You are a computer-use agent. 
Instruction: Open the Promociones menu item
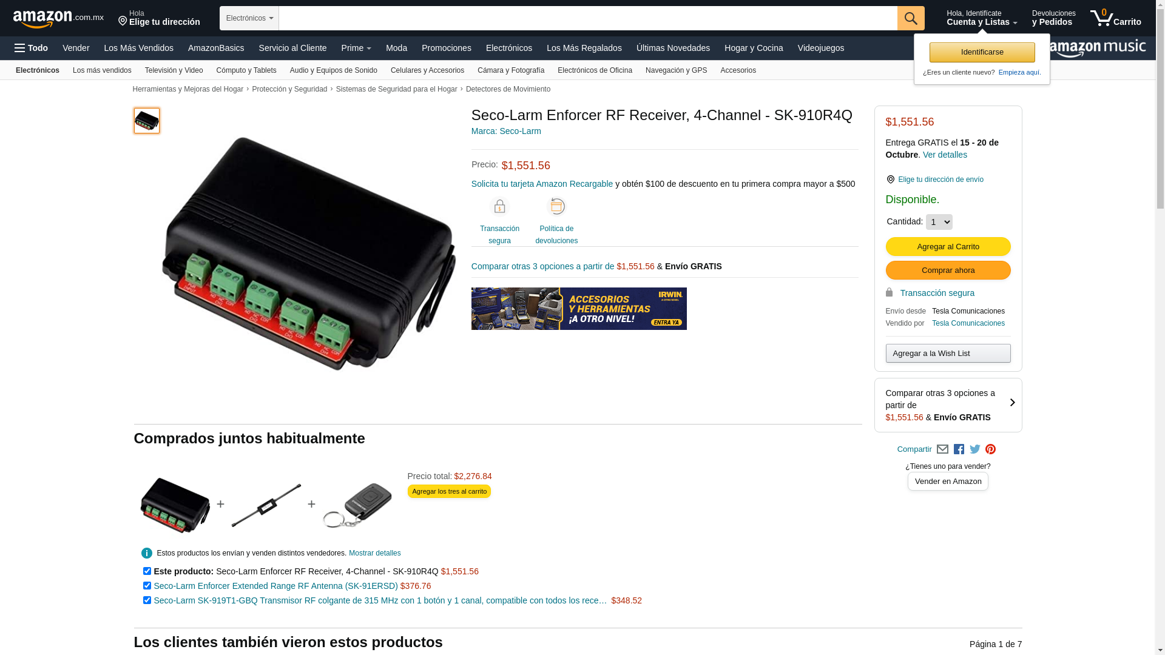[446, 48]
